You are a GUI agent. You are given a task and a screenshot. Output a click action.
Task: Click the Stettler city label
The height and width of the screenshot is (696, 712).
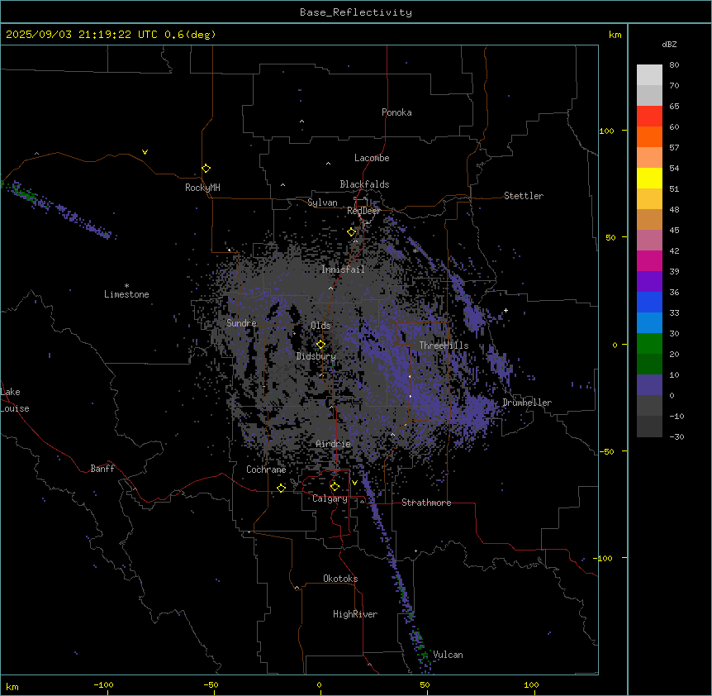[x=524, y=196]
